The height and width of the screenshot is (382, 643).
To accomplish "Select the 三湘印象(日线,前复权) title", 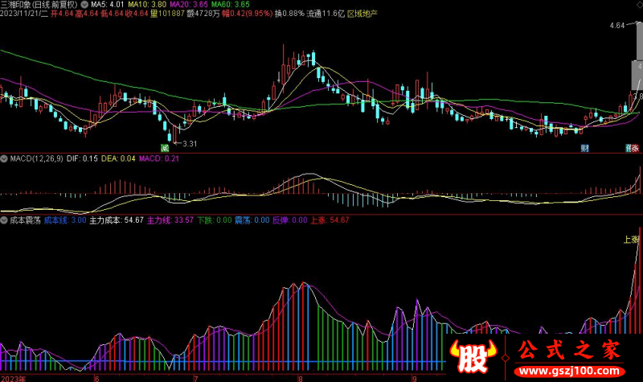I will coord(39,5).
